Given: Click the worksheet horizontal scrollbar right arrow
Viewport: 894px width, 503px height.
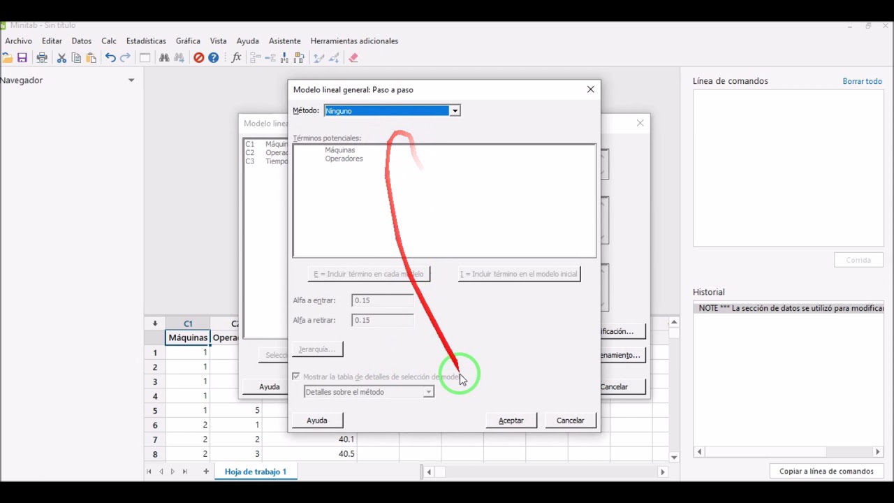Looking at the screenshot, I should point(663,472).
